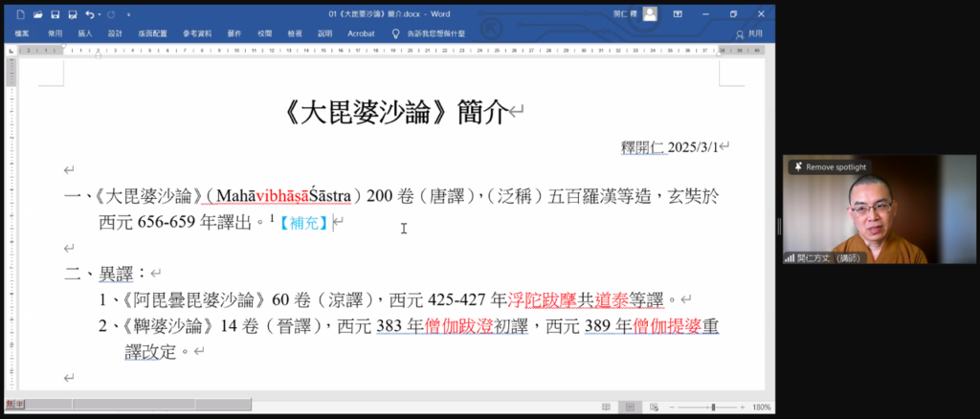Click the Remove spotlight button
980x419 pixels.
click(x=829, y=166)
